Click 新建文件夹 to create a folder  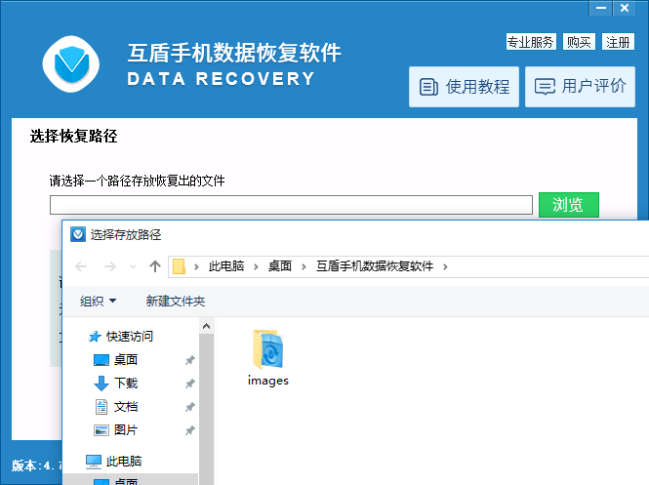coord(175,301)
